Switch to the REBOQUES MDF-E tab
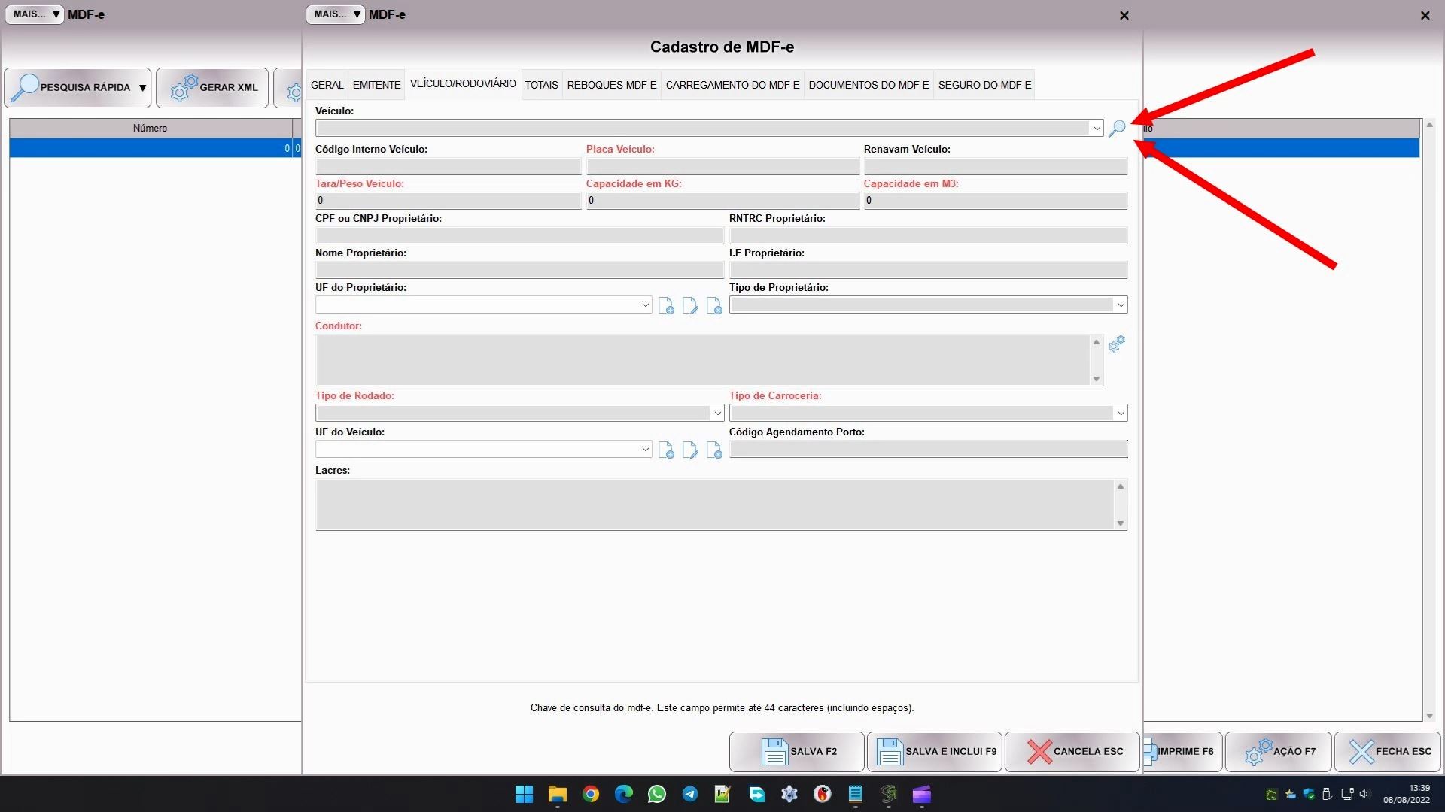Screen dimensions: 1445x812 [x=611, y=85]
